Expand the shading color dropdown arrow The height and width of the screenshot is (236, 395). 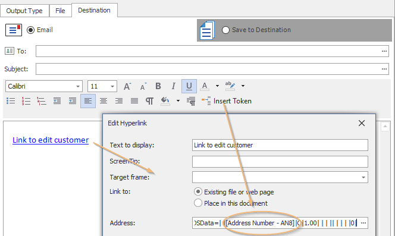point(178,100)
